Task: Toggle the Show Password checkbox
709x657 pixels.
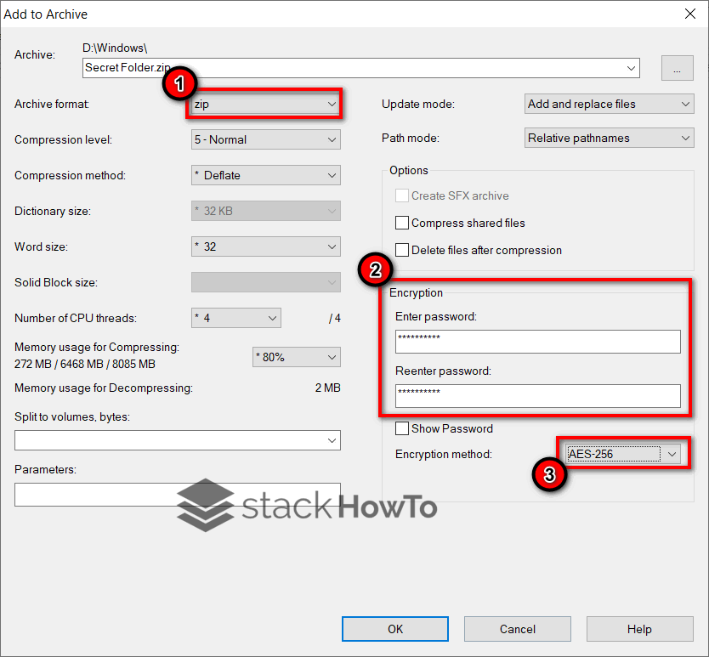Action: [402, 428]
